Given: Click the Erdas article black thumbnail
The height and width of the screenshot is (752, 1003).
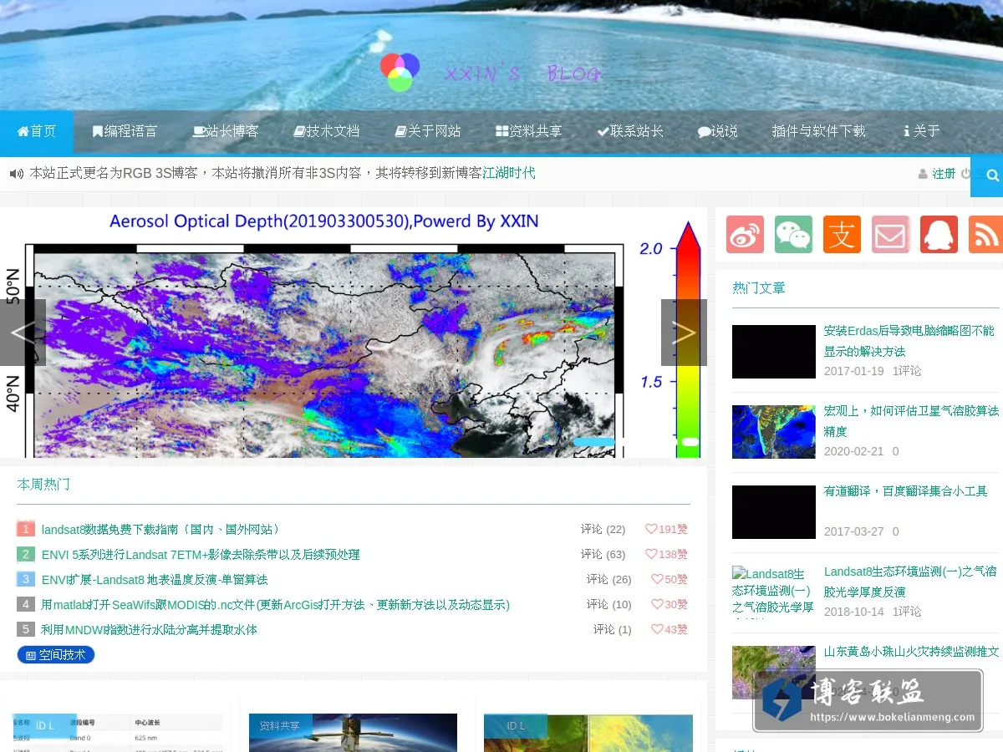Looking at the screenshot, I should [774, 352].
